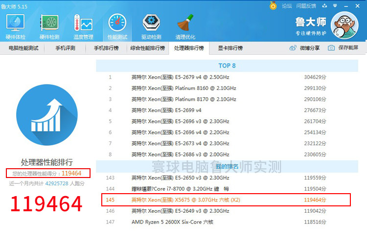Open 硬件检测 hardware detection icon
This screenshot has width=367, height=245.
[49, 27]
